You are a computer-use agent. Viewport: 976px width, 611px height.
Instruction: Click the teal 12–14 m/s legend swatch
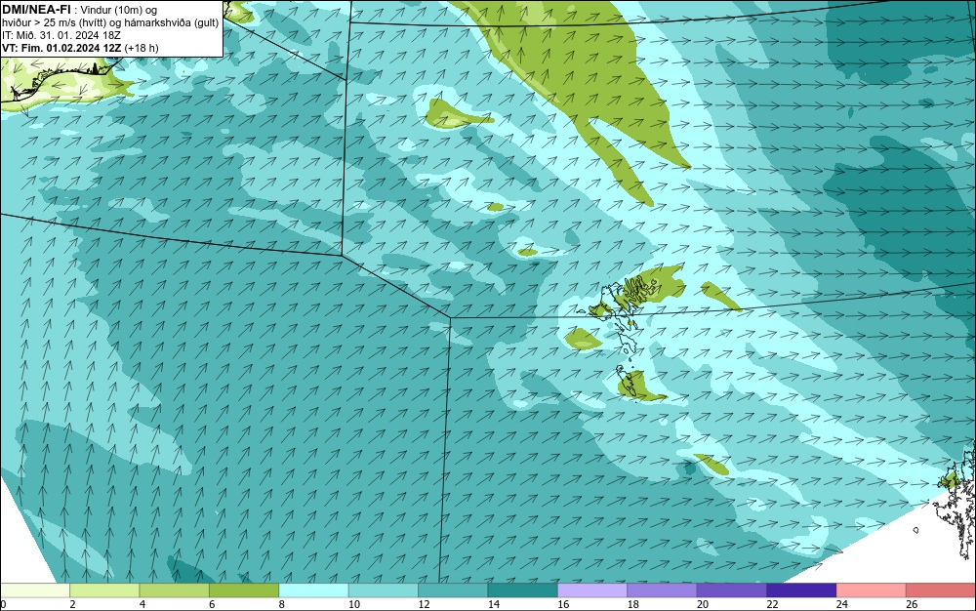click(x=453, y=591)
